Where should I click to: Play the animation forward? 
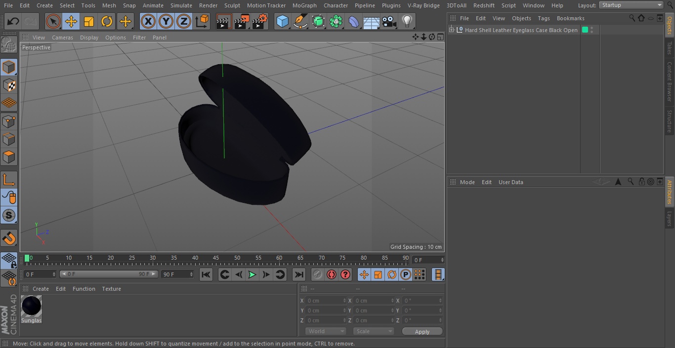click(x=252, y=274)
